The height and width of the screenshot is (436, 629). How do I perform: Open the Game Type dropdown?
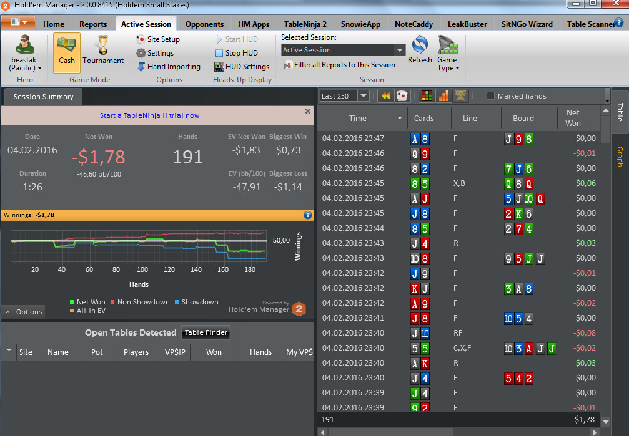(448, 53)
